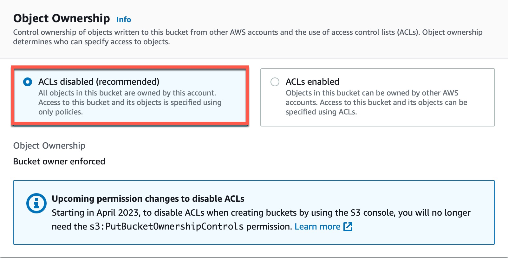Click the ACLs enabled title text
The width and height of the screenshot is (508, 258).
point(312,82)
